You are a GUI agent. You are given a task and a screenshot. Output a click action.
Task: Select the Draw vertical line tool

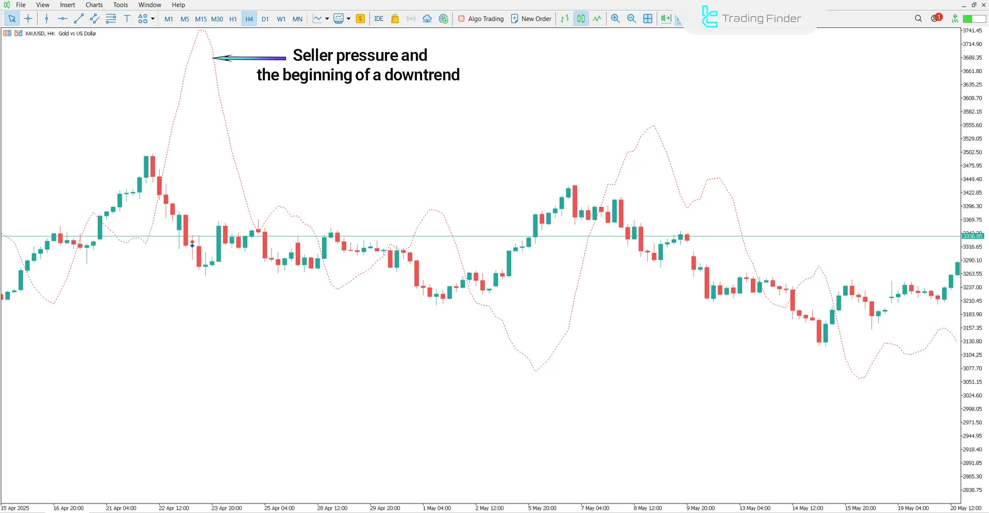46,19
